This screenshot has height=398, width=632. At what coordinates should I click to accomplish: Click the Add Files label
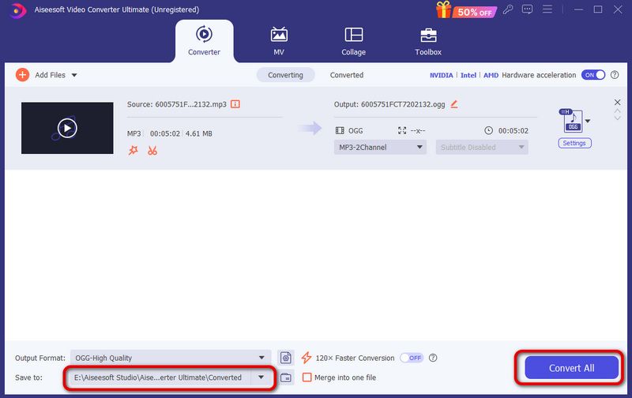[x=50, y=75]
